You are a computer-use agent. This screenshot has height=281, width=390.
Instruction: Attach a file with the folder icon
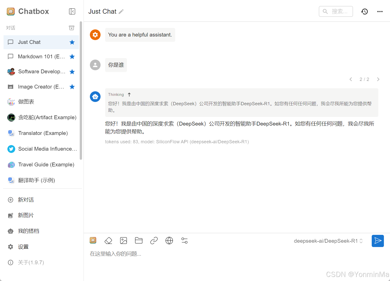click(139, 240)
